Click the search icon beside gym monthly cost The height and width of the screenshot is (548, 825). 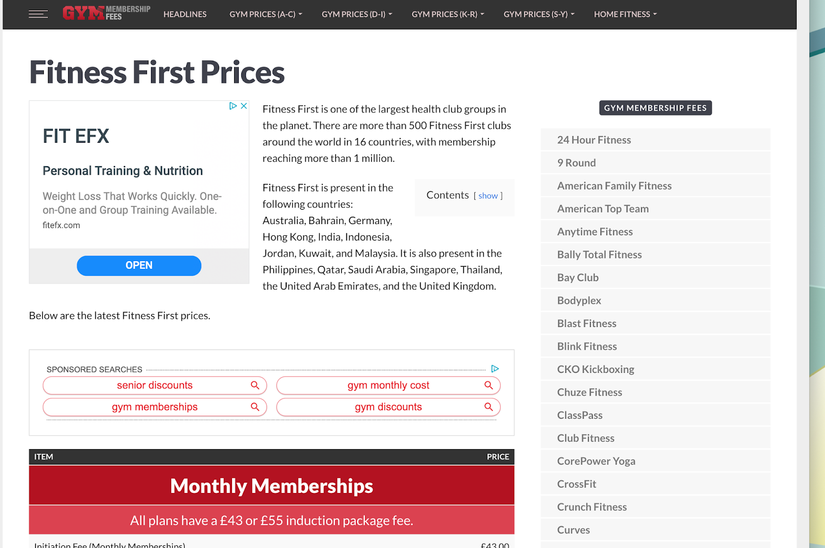click(488, 385)
